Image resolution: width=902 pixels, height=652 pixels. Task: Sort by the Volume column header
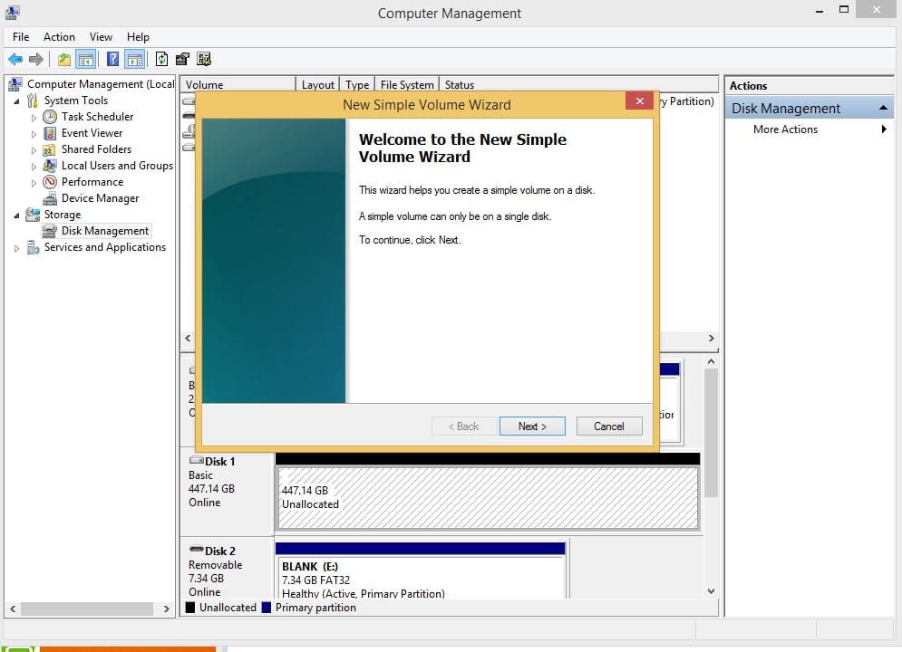point(238,84)
